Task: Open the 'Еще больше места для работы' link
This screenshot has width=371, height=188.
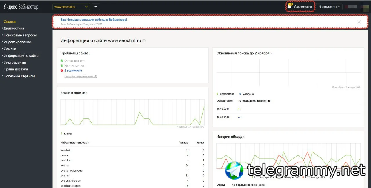Action: 94,20
